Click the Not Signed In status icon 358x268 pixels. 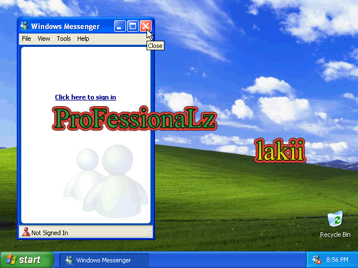point(26,232)
